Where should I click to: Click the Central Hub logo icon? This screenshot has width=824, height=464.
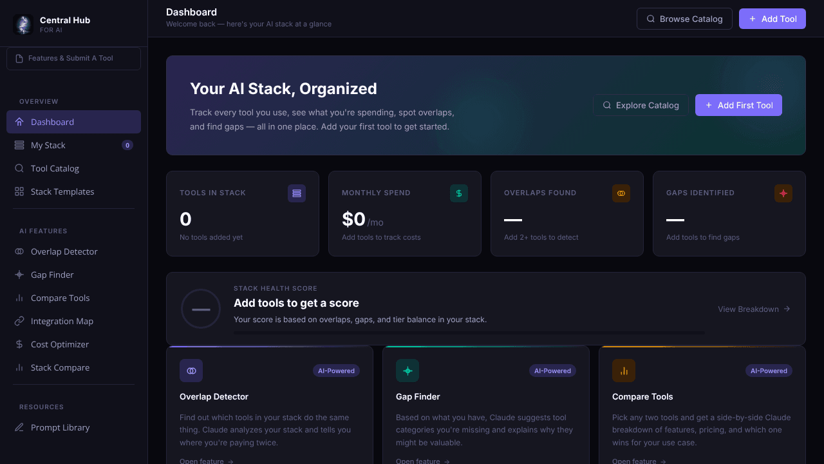23,24
